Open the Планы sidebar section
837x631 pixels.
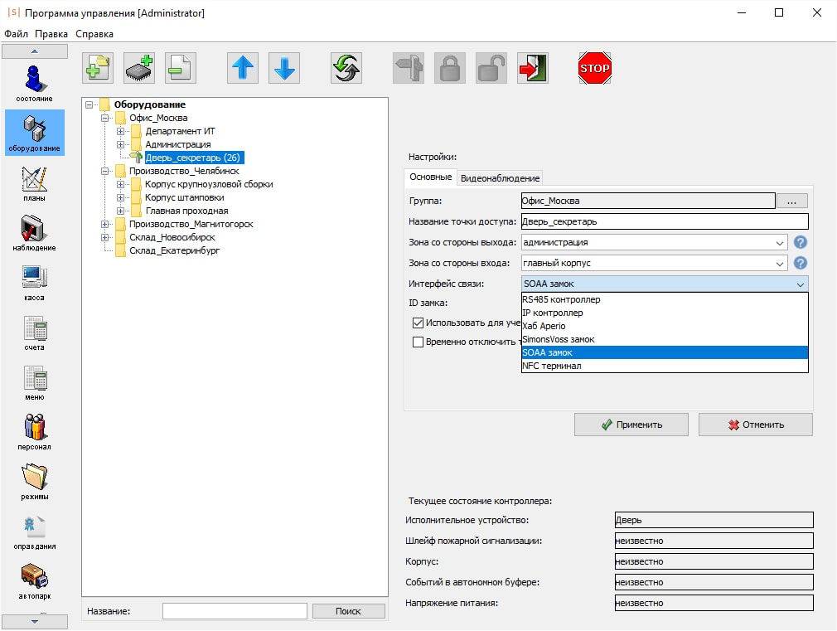pyautogui.click(x=35, y=183)
